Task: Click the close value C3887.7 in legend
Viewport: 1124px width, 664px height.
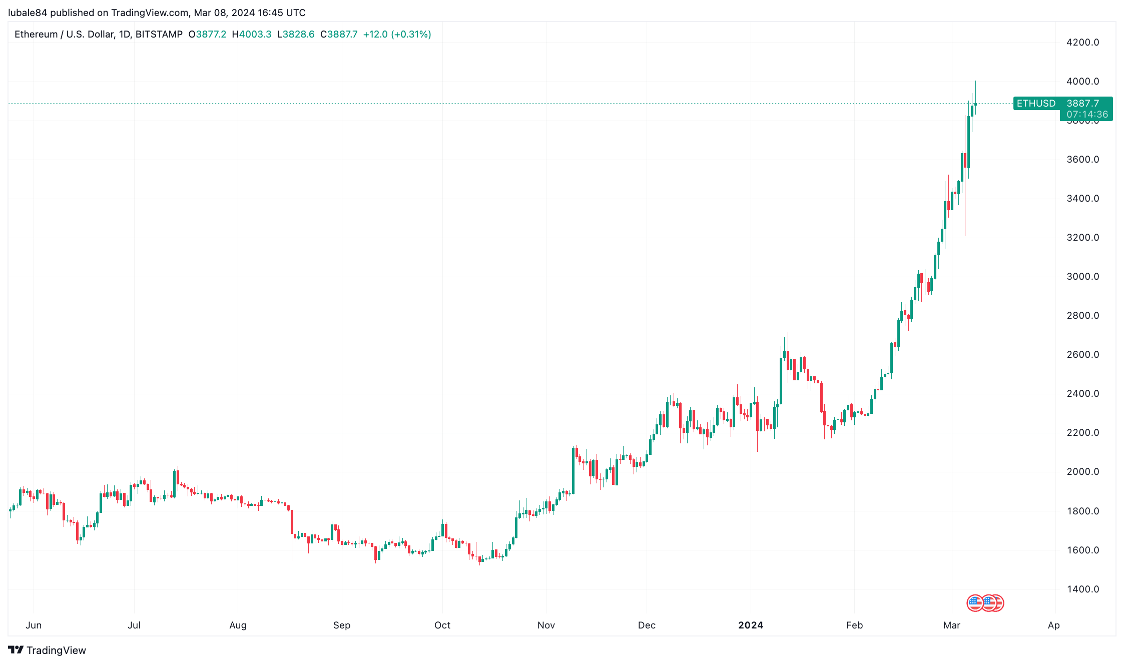Action: coord(339,34)
